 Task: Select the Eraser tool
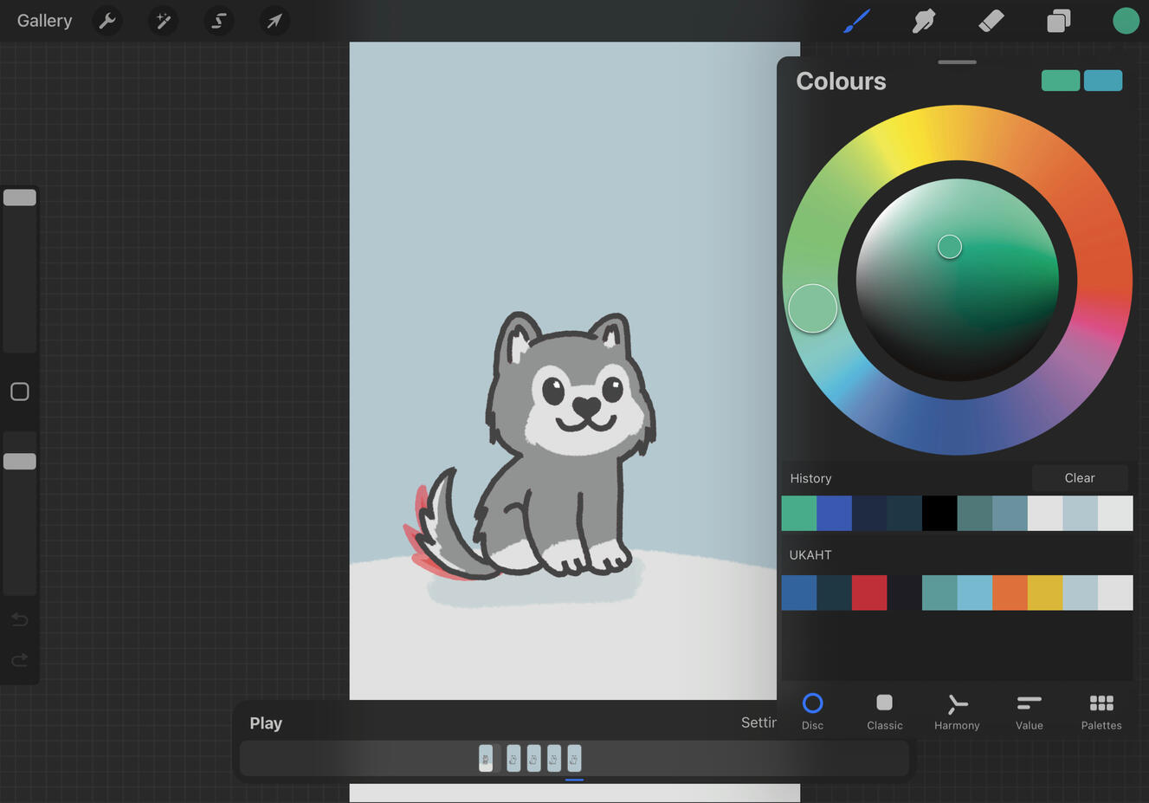click(x=991, y=21)
